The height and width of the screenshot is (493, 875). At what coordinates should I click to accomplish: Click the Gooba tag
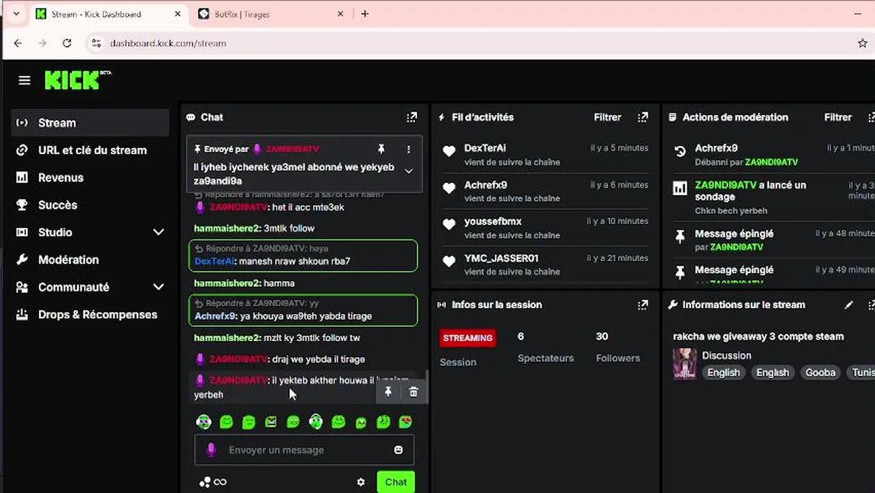[x=820, y=372]
